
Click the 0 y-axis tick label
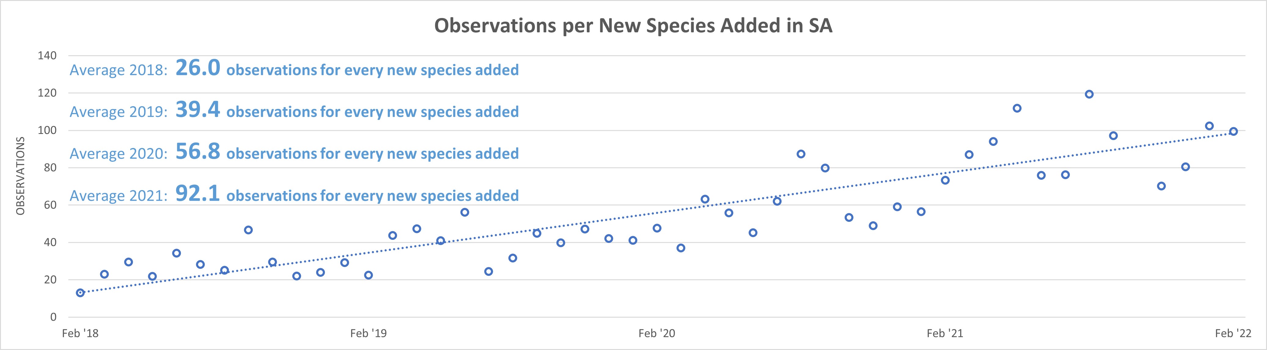[x=53, y=317]
